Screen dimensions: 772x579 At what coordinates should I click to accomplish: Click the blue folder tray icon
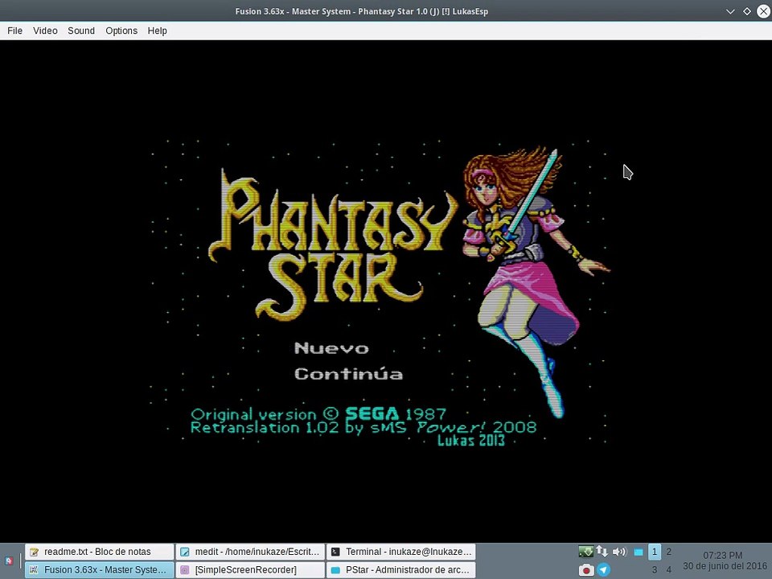click(638, 552)
